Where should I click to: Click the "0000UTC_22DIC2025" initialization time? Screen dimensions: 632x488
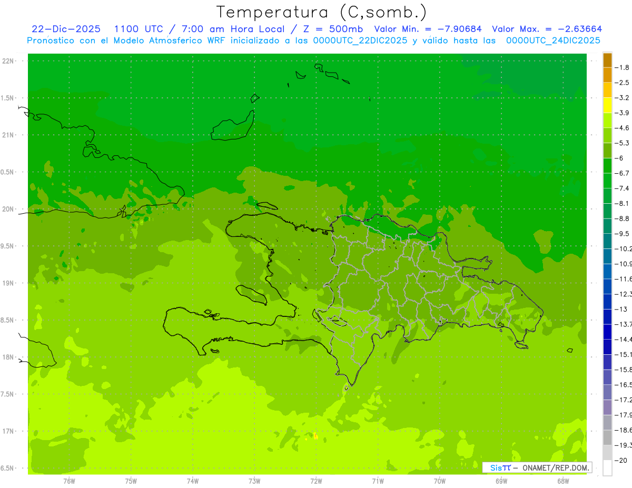coord(360,41)
